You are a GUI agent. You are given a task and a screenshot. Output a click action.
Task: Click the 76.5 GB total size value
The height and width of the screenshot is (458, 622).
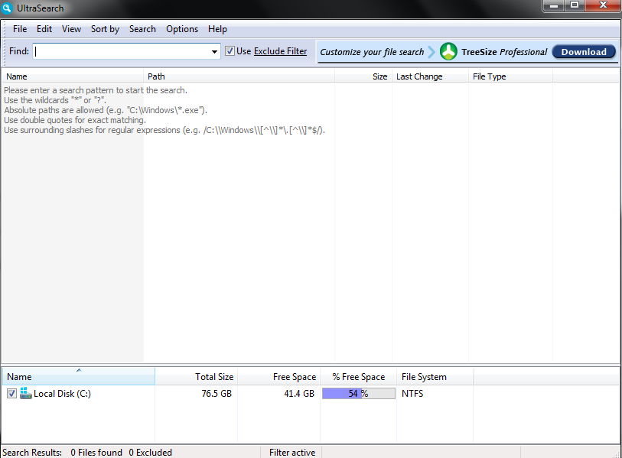(217, 393)
